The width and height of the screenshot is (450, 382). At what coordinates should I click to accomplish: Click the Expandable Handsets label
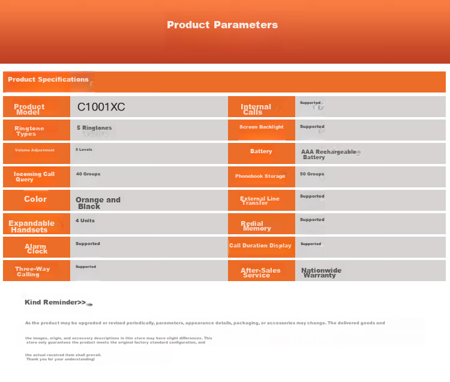pos(31,226)
